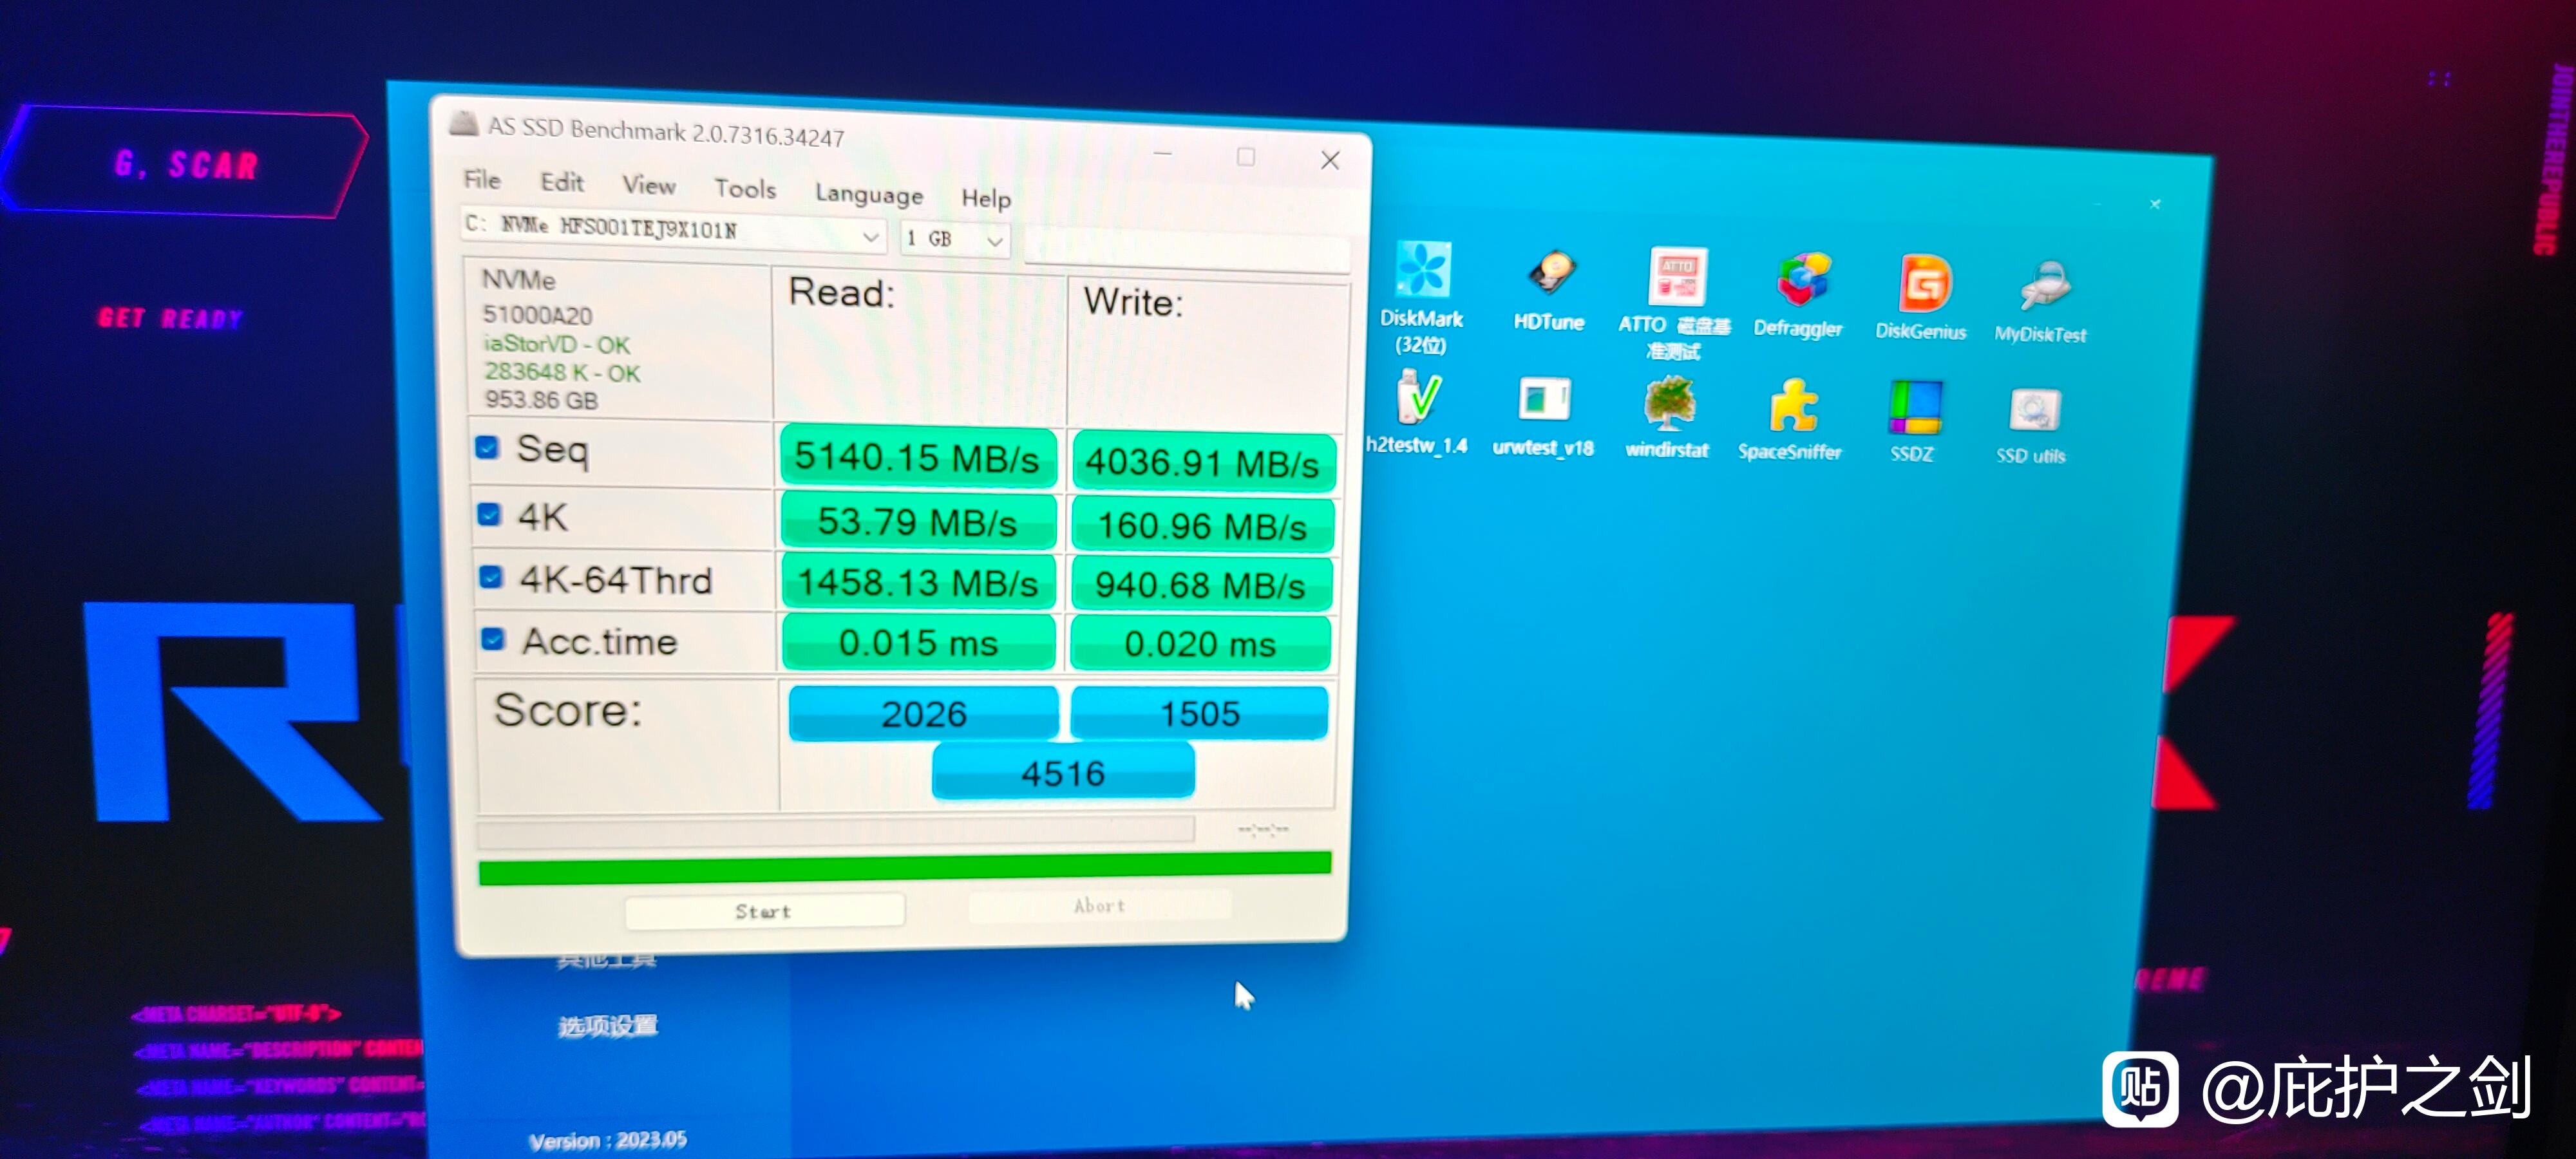
Task: Click the 4K read value 53.79 MB/s
Action: [918, 522]
